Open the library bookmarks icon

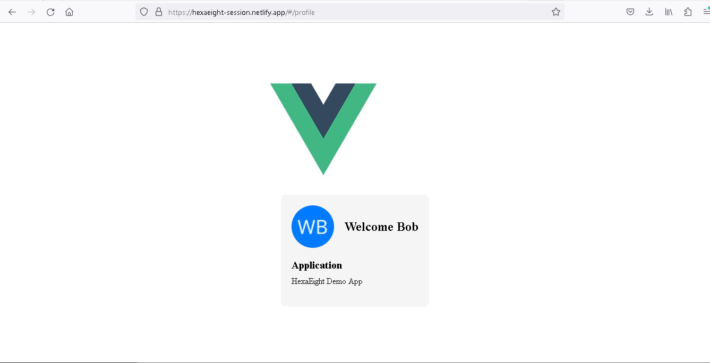669,12
